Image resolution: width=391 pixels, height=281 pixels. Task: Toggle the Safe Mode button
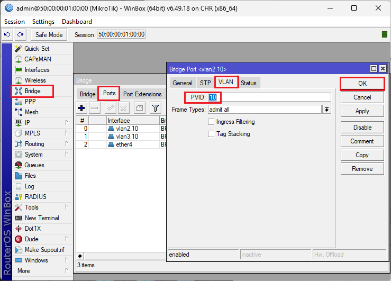tap(49, 34)
